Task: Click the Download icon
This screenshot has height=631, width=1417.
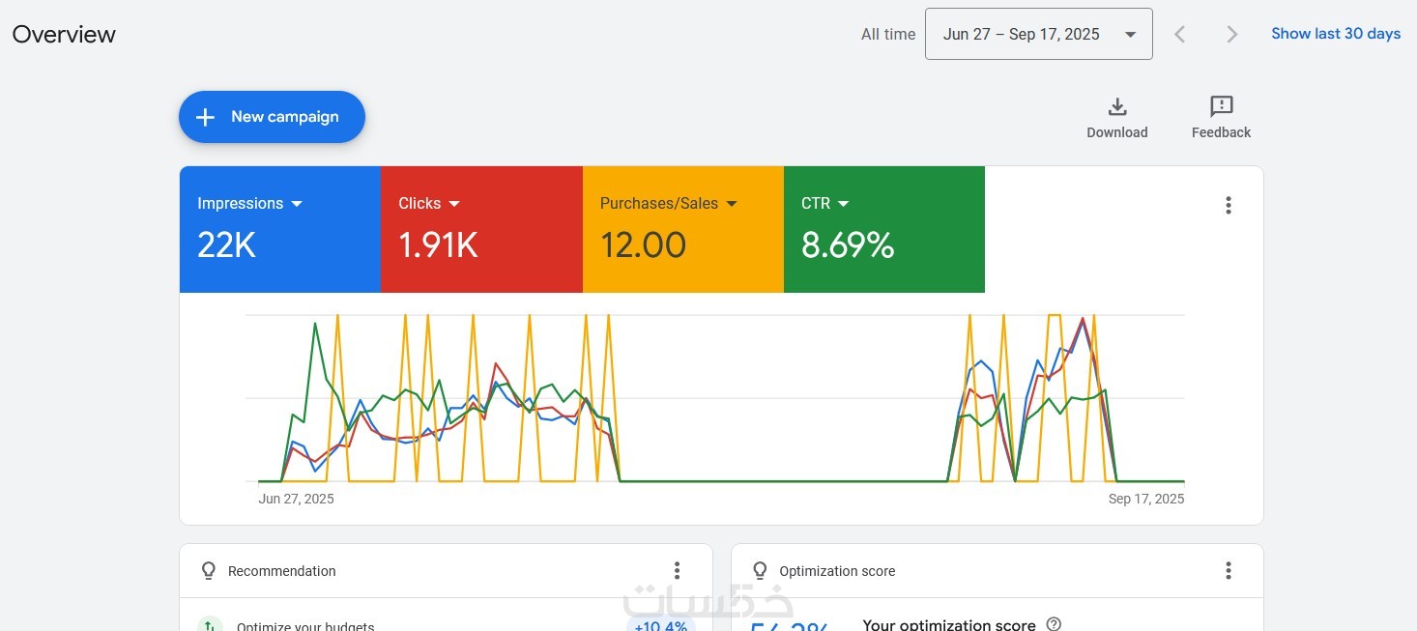Action: point(1116,106)
